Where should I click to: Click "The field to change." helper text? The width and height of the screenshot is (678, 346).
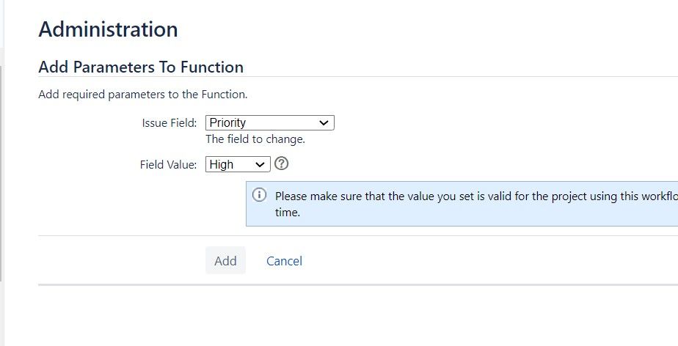255,139
